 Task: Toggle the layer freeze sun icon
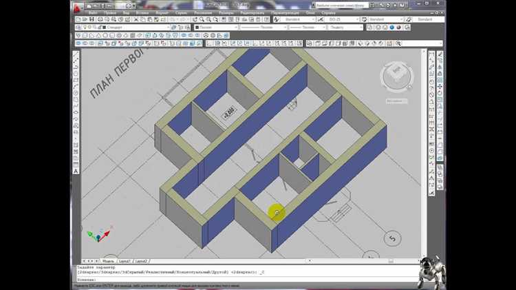tap(90, 28)
